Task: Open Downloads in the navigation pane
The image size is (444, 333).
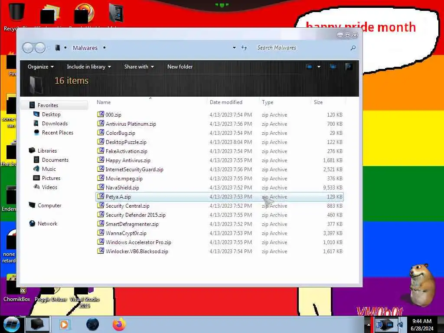Action: pyautogui.click(x=55, y=124)
